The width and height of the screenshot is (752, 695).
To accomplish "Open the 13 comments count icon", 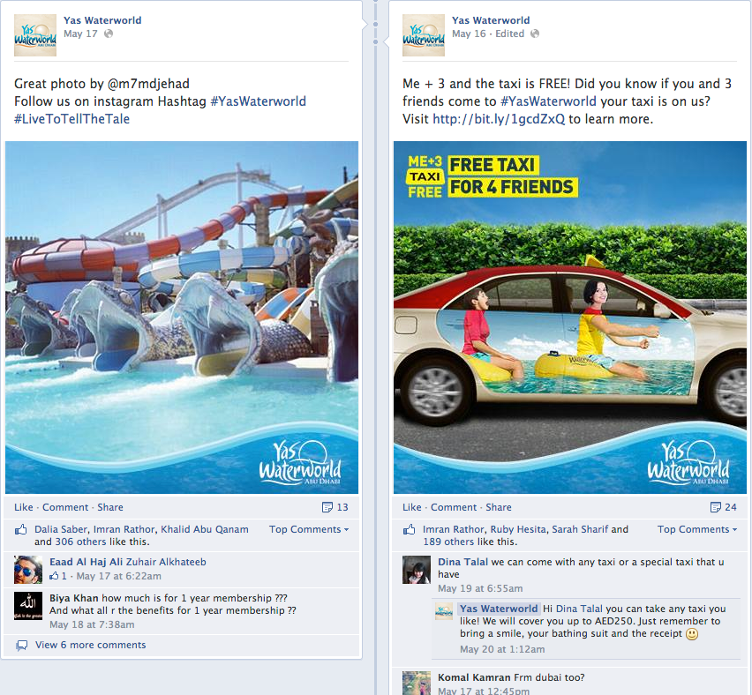I will (x=327, y=507).
